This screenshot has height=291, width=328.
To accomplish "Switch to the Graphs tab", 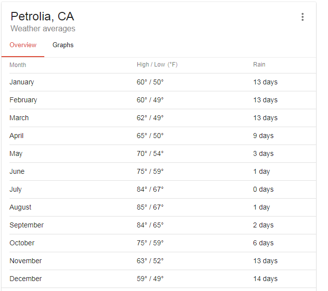I will pyautogui.click(x=63, y=45).
